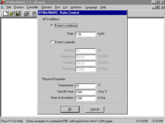The image size is (165, 124).
Task: Click the 'kJ/kg' unit label
Action: pyautogui.click(x=101, y=98)
